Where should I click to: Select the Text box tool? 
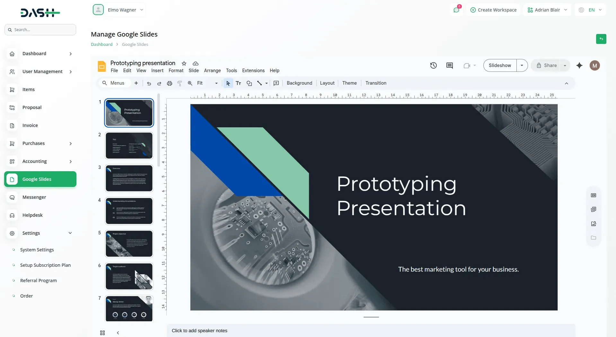(x=238, y=83)
